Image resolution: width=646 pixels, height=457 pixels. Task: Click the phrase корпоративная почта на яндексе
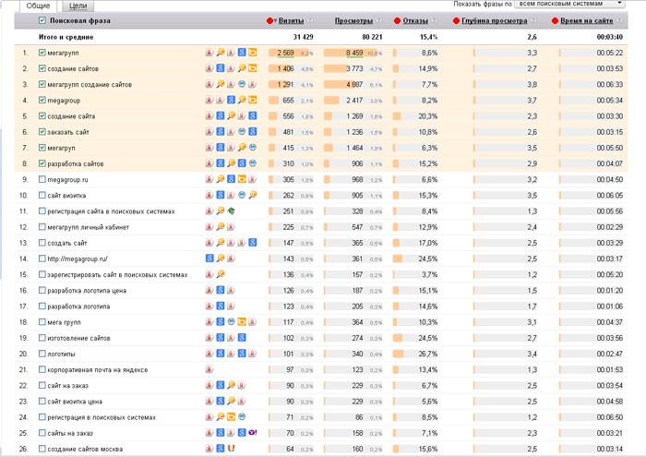(x=97, y=370)
